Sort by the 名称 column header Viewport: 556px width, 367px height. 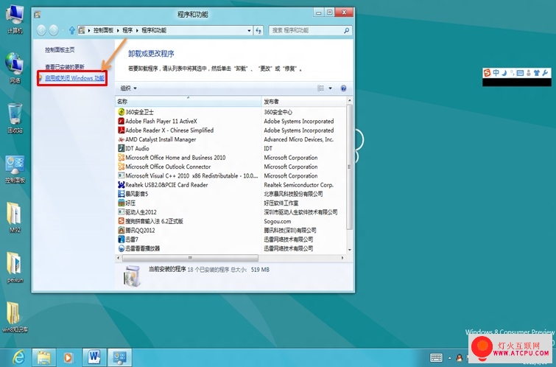(x=189, y=102)
